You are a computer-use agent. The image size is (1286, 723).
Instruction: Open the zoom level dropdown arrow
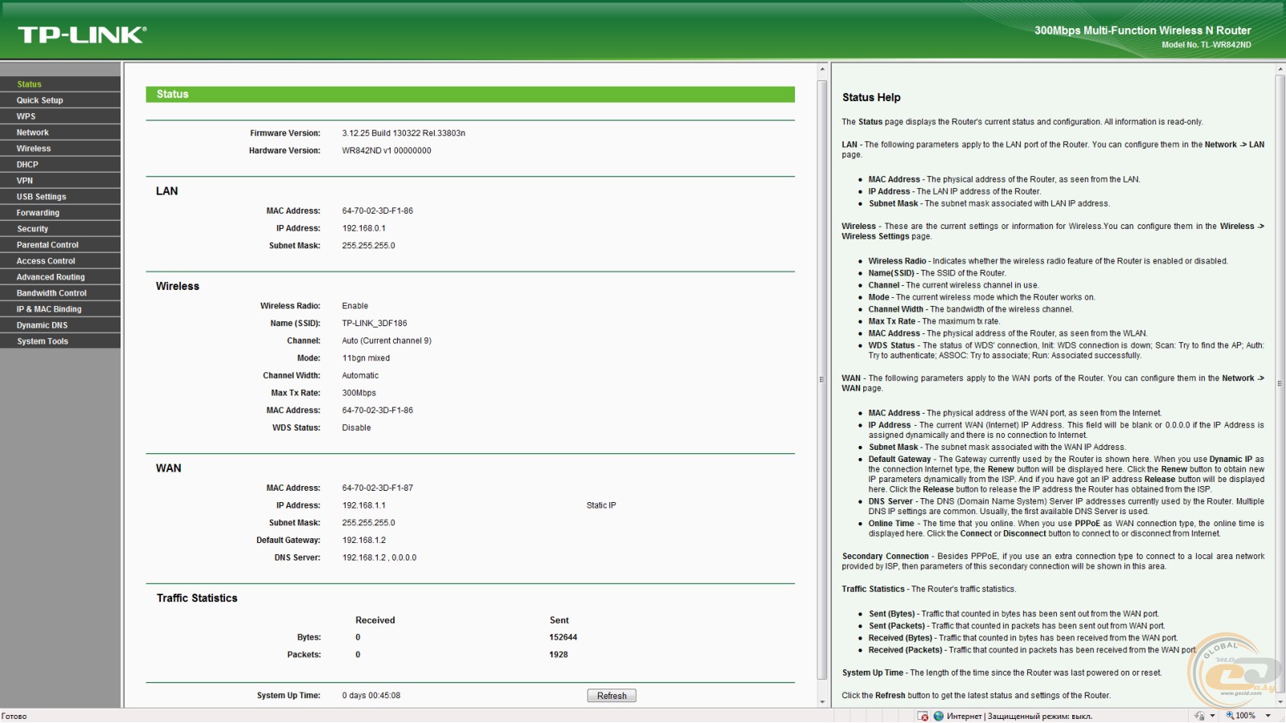(x=1268, y=716)
